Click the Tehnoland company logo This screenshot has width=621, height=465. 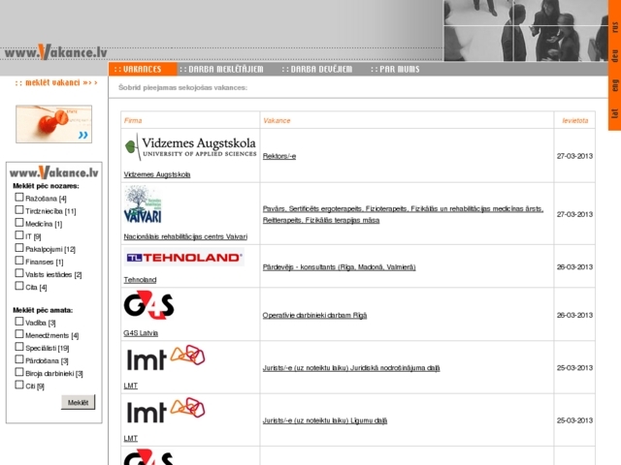click(x=183, y=258)
